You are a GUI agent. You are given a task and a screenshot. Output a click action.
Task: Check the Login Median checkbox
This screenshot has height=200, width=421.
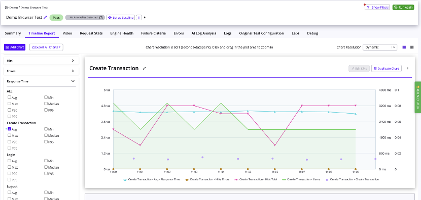click(46, 167)
